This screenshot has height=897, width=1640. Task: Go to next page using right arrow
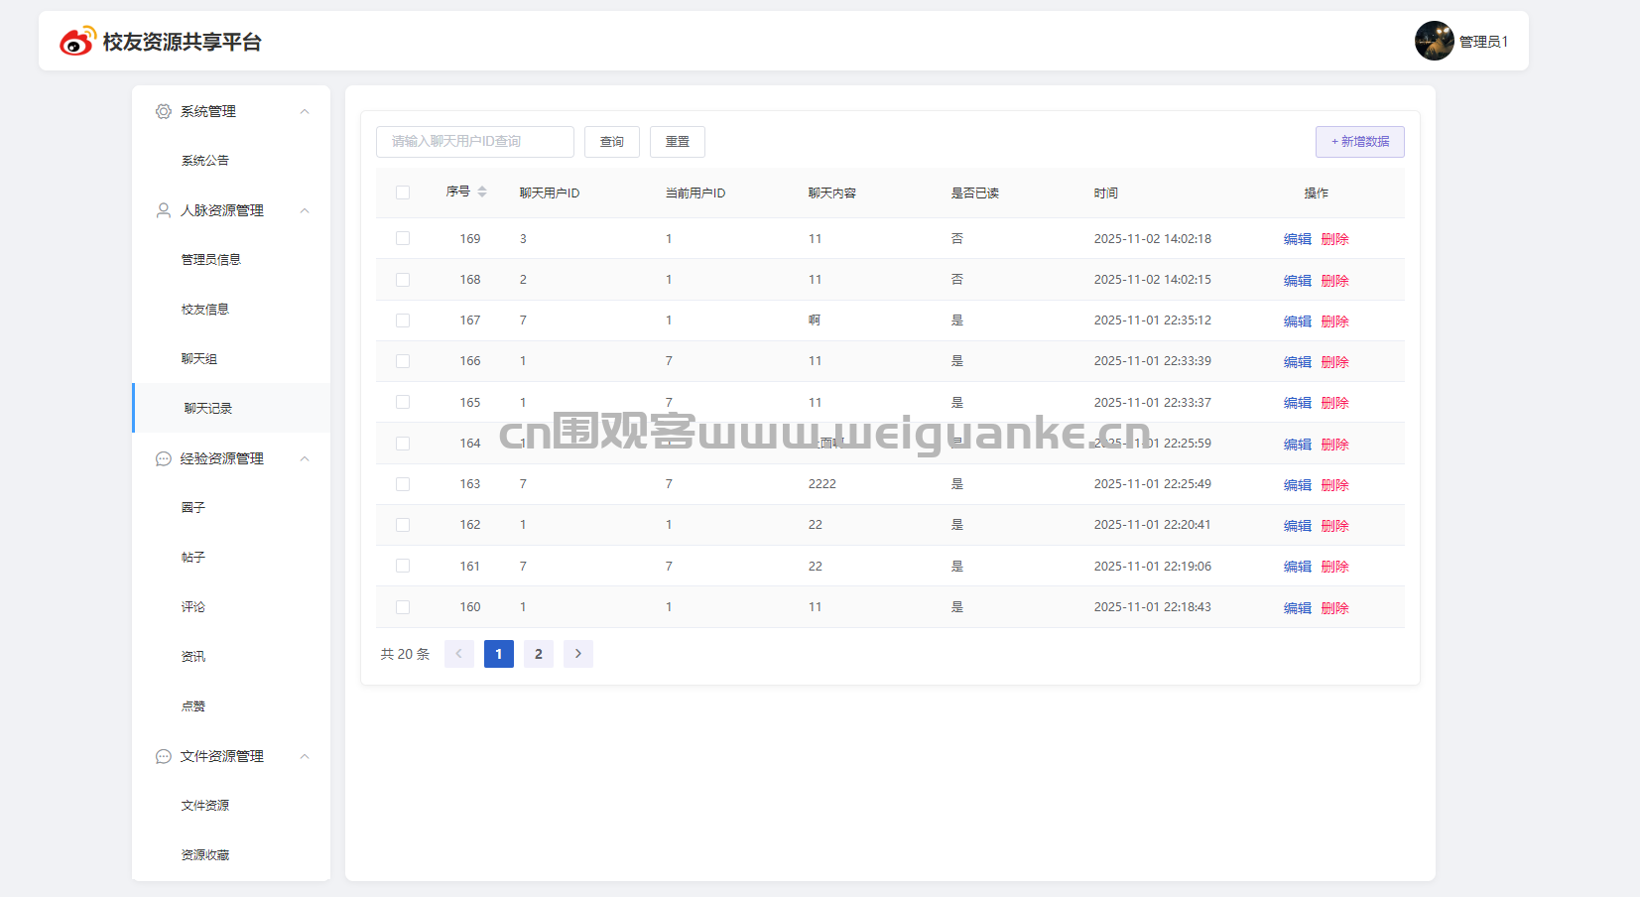(x=578, y=654)
